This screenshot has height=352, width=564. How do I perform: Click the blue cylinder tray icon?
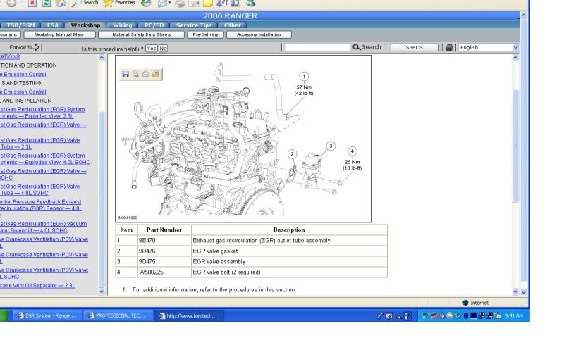[466, 315]
